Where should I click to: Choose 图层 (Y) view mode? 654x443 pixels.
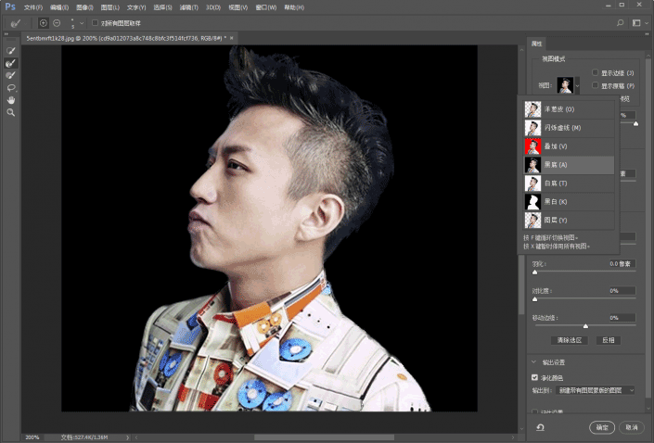click(569, 220)
